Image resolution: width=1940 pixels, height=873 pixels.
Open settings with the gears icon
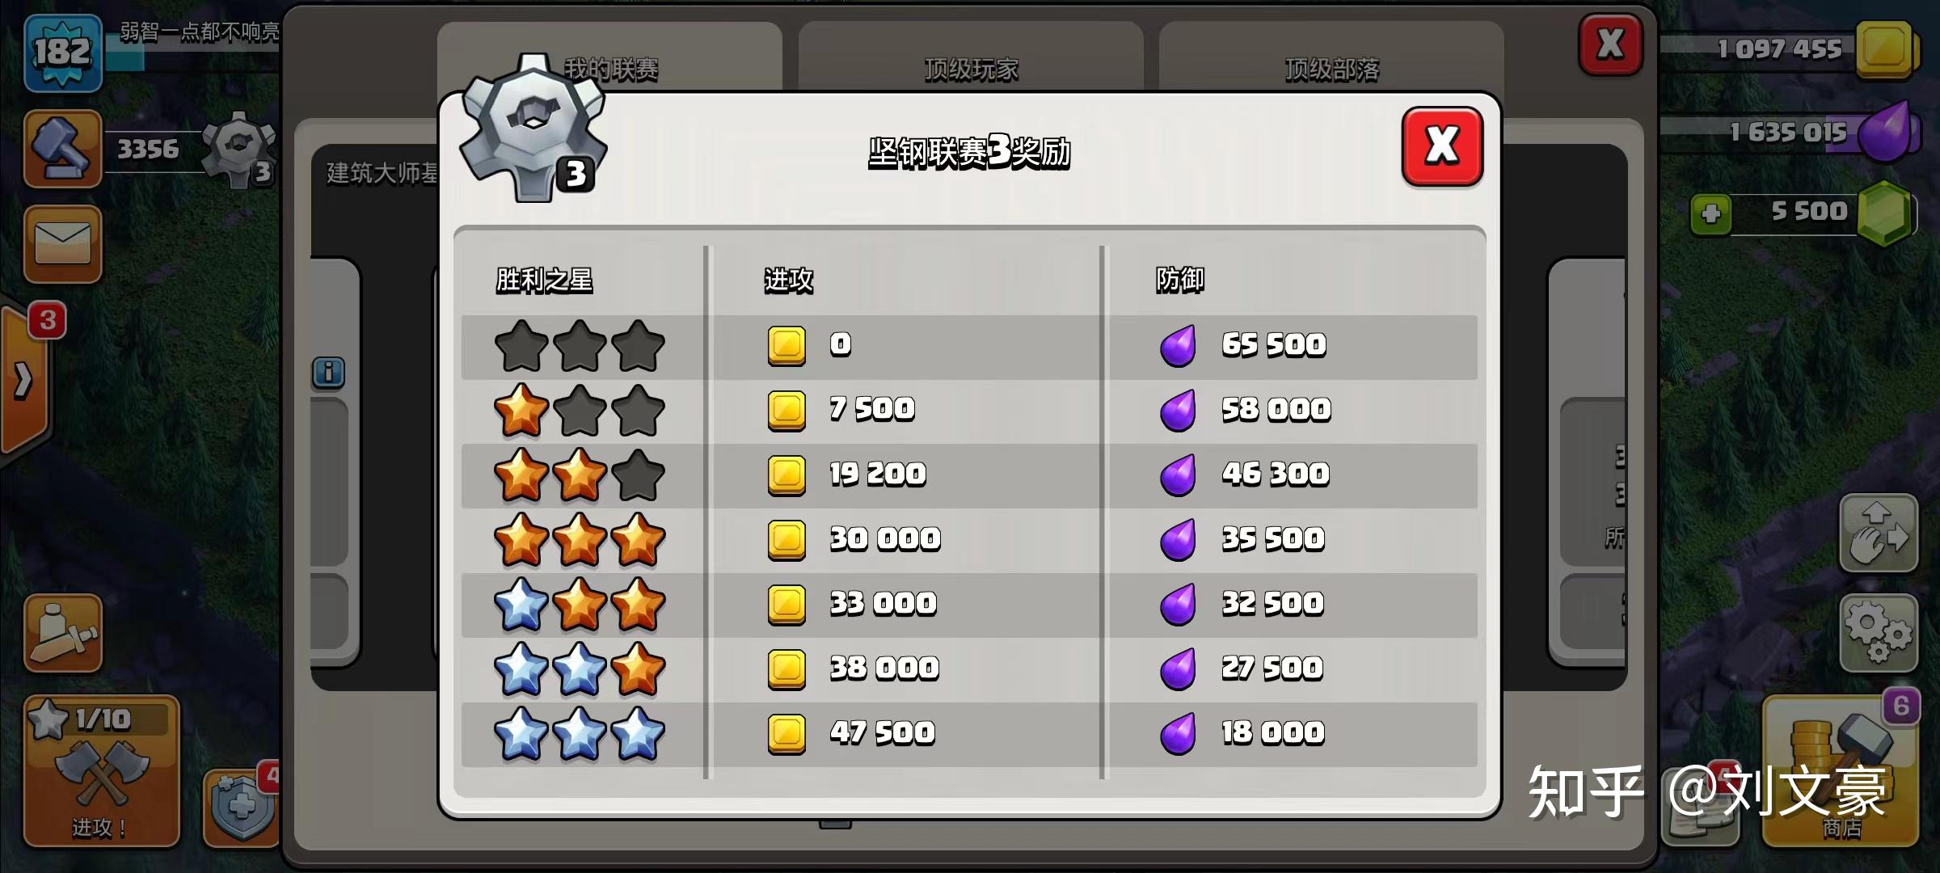click(1879, 633)
